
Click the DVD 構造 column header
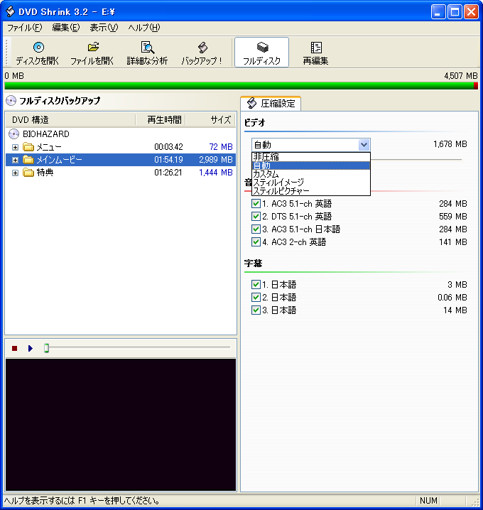(x=70, y=120)
